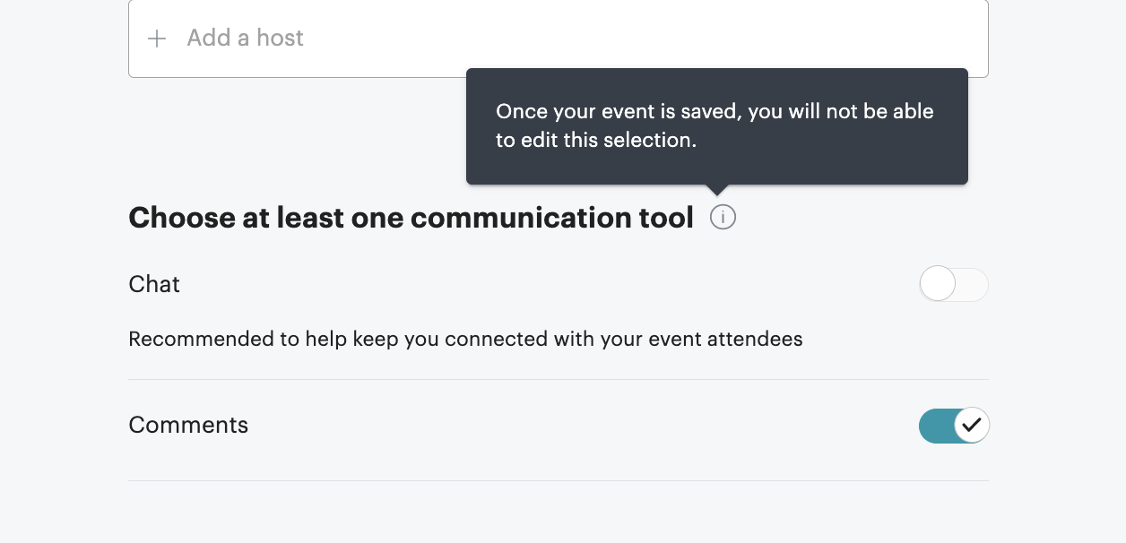Enable the Chat communication tool
This screenshot has height=543, width=1126.
click(954, 284)
